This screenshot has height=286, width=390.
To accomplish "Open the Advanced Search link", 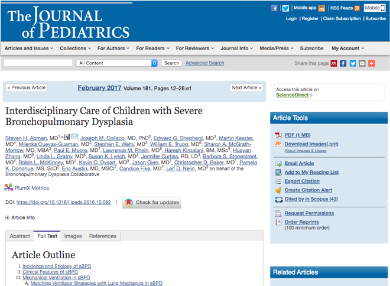I will 204,63.
